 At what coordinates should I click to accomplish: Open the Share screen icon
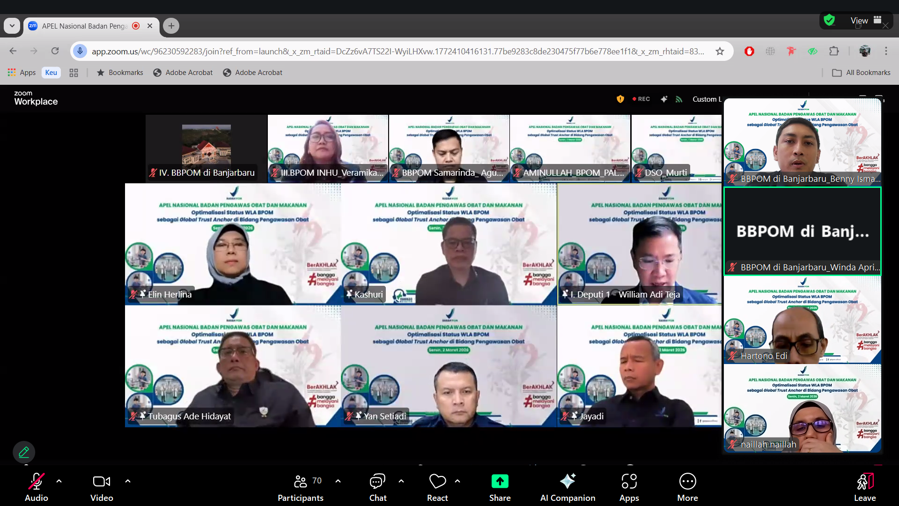click(500, 482)
